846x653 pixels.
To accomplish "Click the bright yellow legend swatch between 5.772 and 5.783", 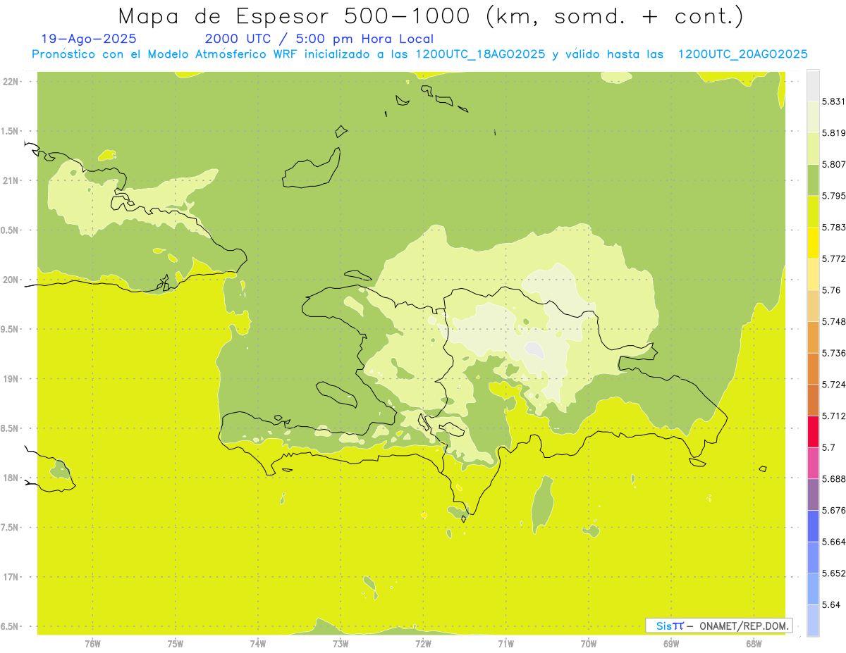I will [813, 243].
